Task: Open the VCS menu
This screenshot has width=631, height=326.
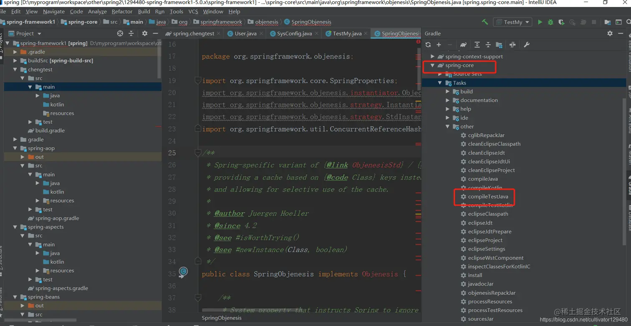Action: [x=193, y=12]
